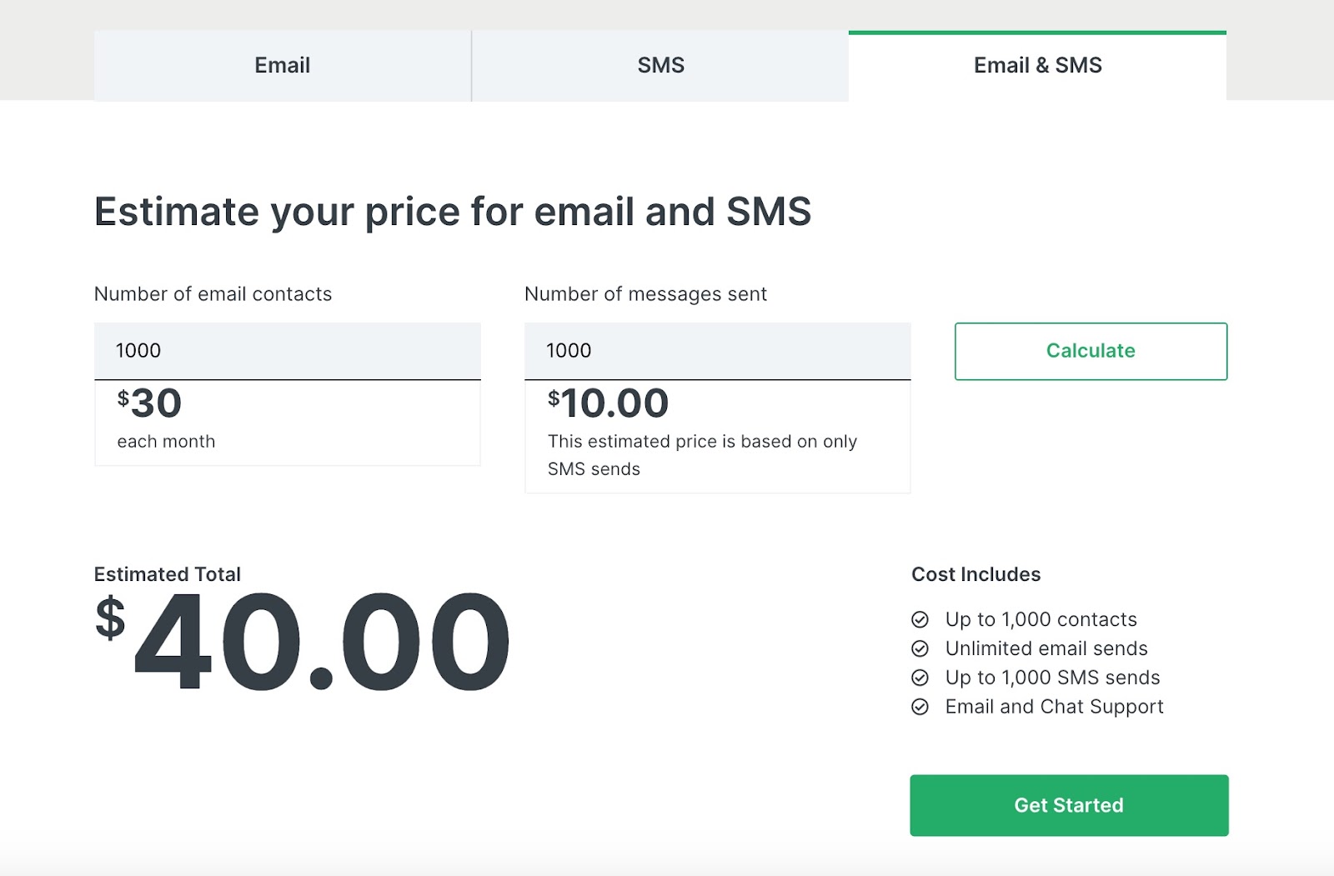Click the Calculate button
The image size is (1334, 876).
[x=1091, y=351]
